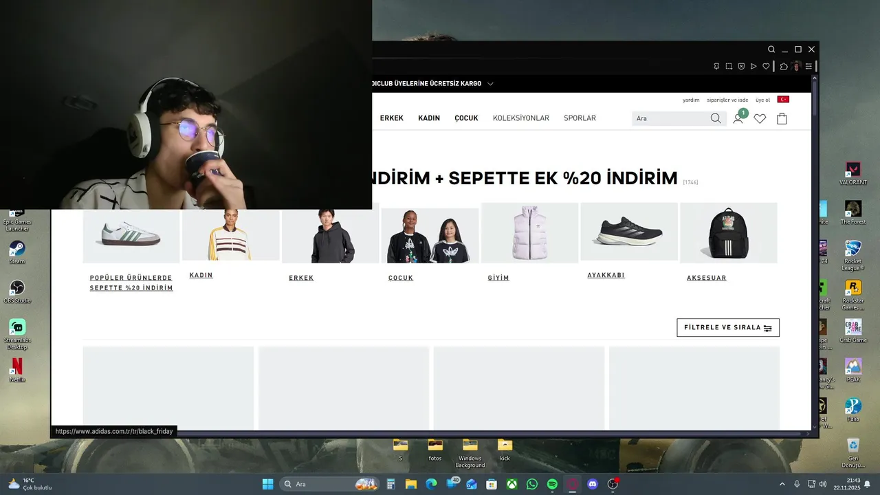Open Calculator from the taskbar
This screenshot has width=880, height=495.
(390, 484)
